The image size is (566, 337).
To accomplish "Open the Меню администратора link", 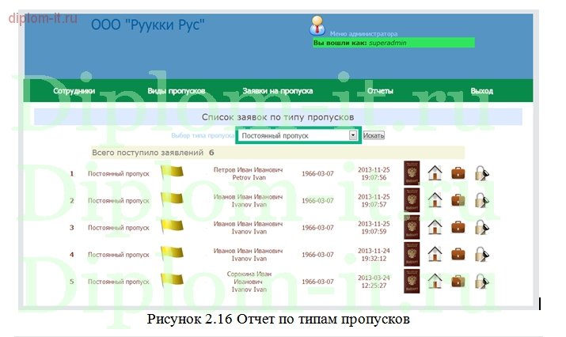I will (x=363, y=33).
